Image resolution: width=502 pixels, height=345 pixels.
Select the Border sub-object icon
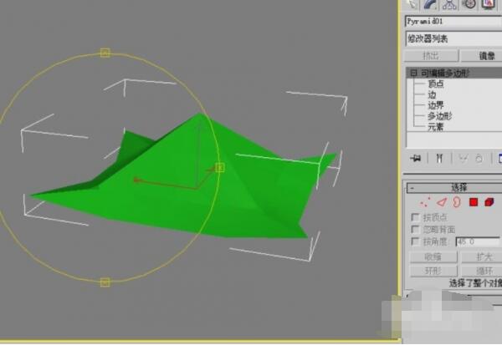click(457, 202)
